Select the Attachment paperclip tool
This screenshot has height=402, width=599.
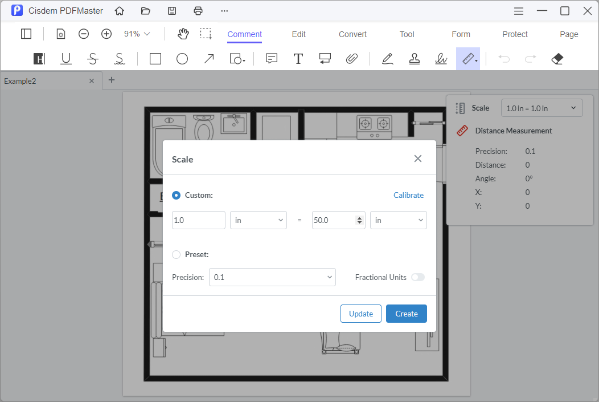[x=351, y=59]
